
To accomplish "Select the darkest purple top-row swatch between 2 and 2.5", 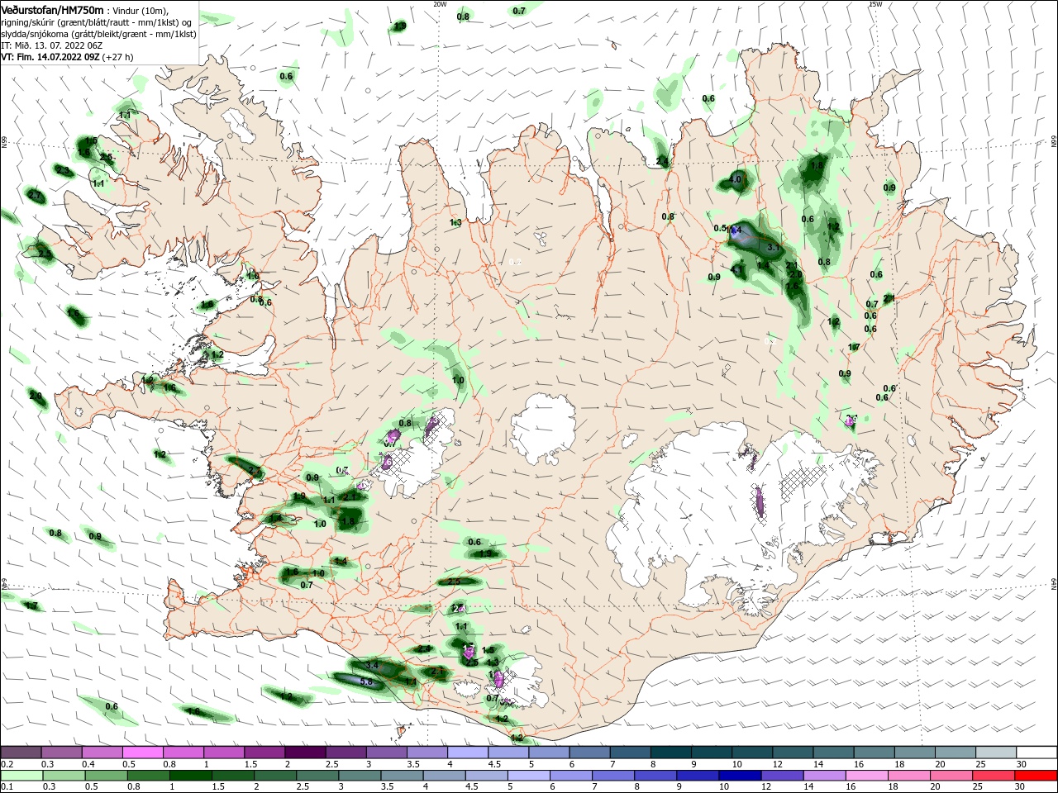I will 305,753.
